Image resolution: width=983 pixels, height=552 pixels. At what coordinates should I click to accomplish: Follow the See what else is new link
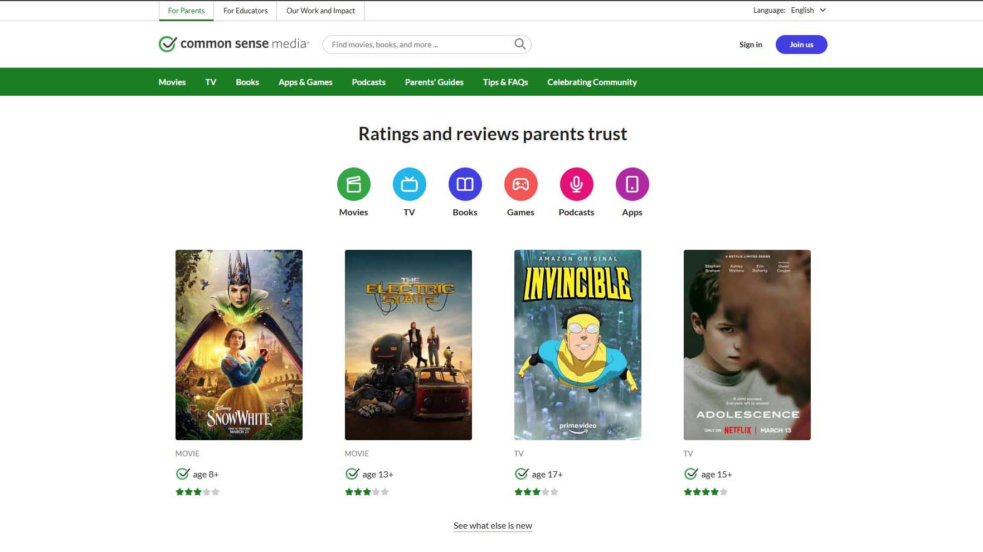click(x=493, y=525)
